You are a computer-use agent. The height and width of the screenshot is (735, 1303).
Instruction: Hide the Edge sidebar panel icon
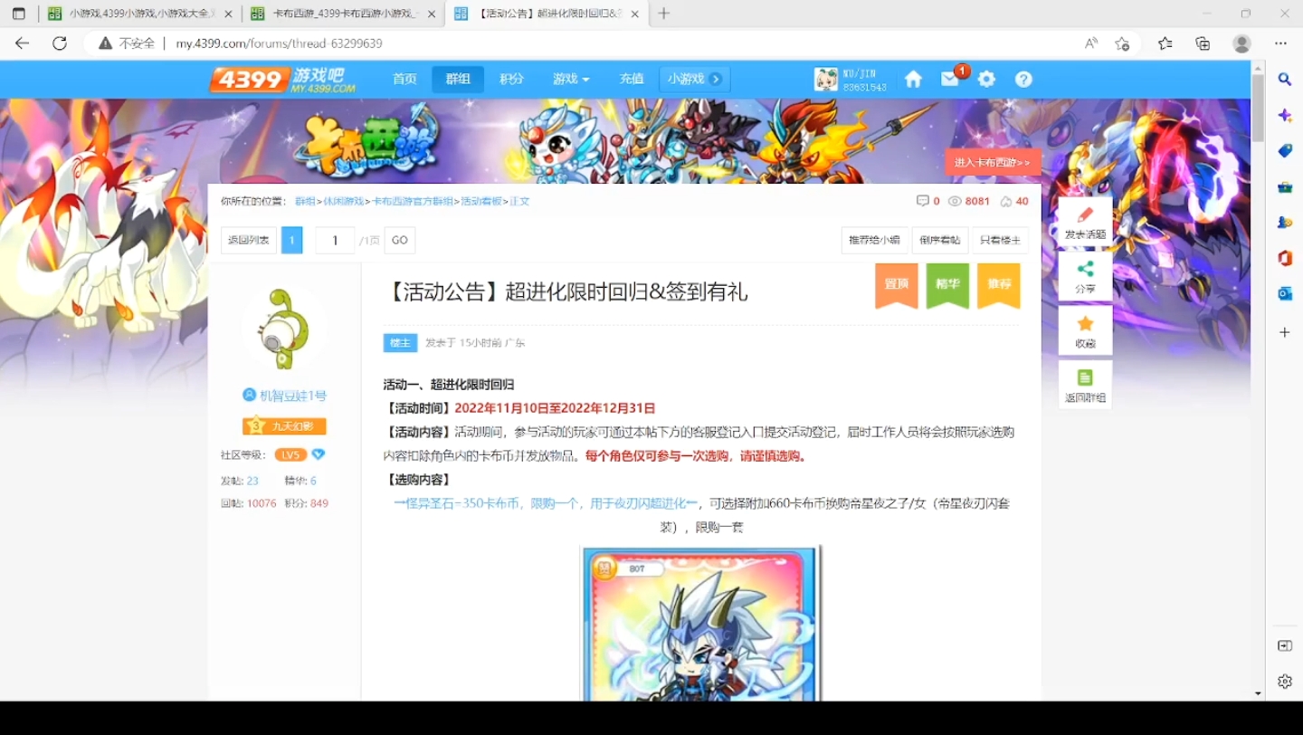click(1285, 645)
